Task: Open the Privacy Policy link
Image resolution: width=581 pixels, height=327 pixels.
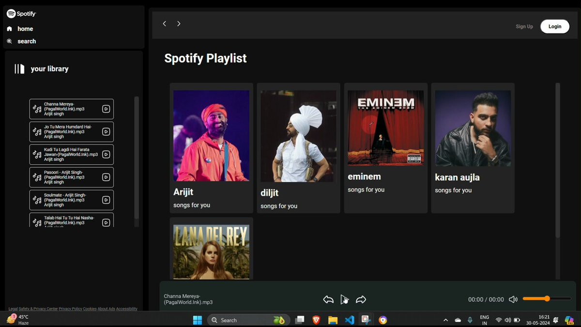Action: [70, 309]
